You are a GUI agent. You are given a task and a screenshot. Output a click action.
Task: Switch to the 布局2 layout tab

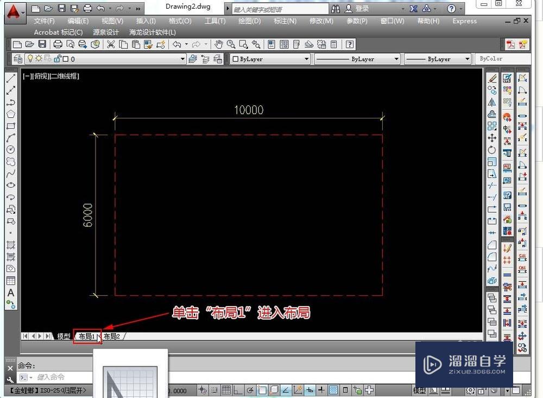point(111,336)
